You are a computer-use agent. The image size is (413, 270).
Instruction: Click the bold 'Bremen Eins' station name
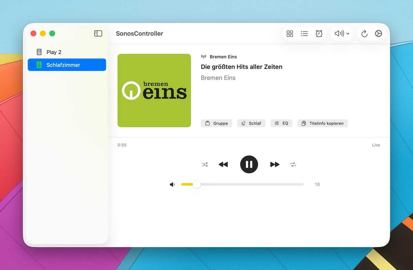pos(223,57)
